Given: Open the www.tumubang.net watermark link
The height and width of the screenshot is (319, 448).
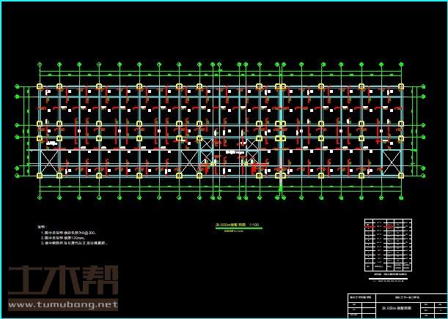Looking at the screenshot, I should point(62,304).
